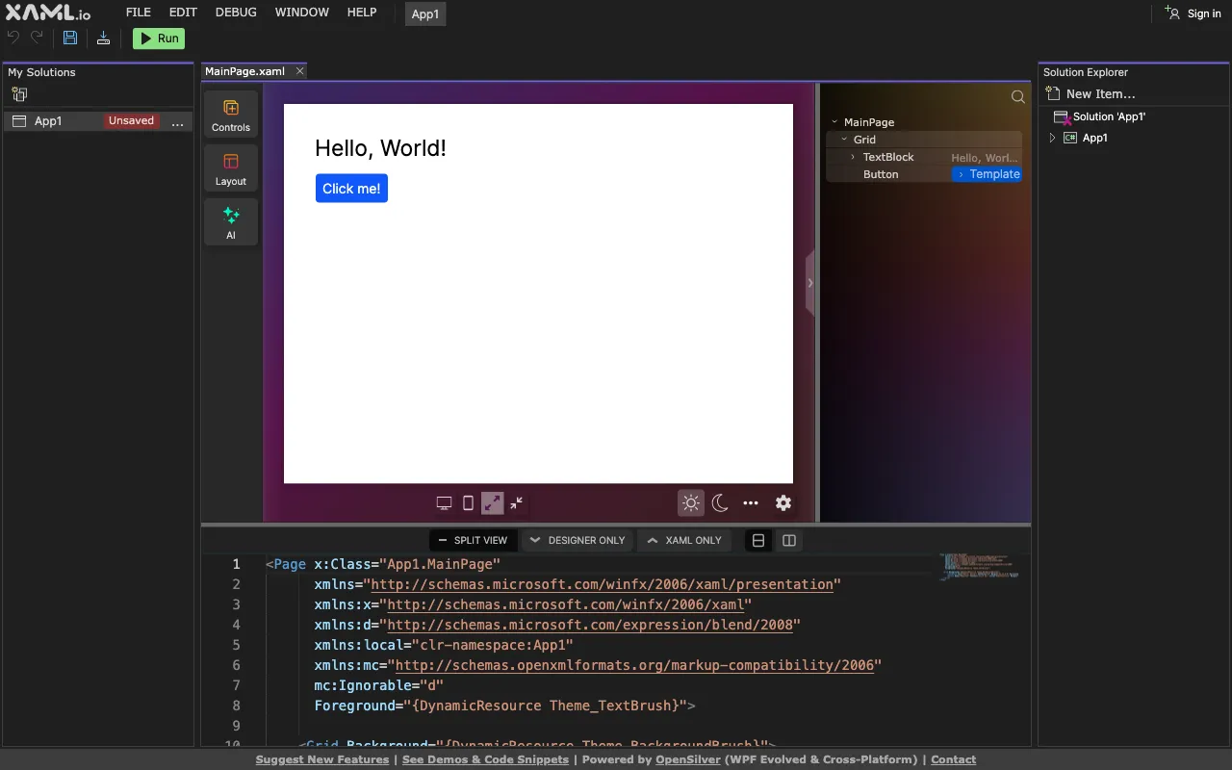This screenshot has width=1232, height=770.
Task: Click the XAML.io logo
Action: click(48, 13)
